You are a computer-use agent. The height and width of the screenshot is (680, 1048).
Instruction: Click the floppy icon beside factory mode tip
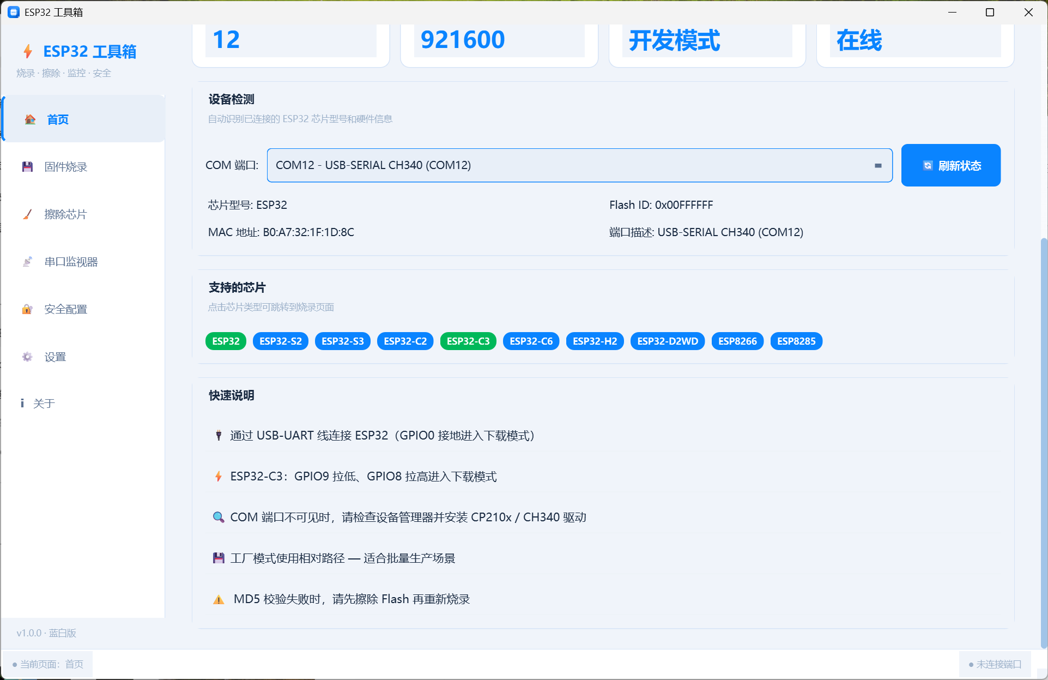(219, 558)
